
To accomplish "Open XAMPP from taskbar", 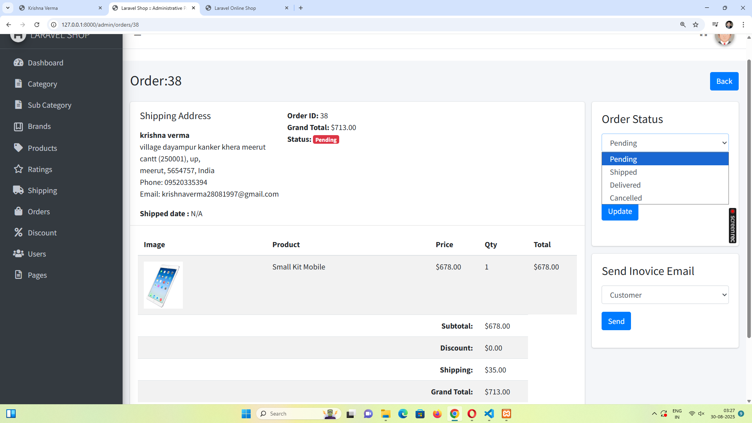I will [506, 414].
